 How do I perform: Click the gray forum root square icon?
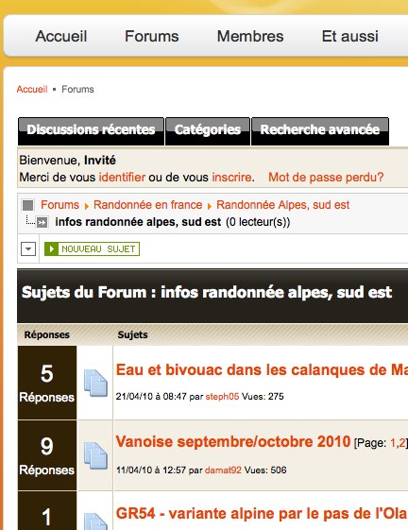[x=27, y=205]
